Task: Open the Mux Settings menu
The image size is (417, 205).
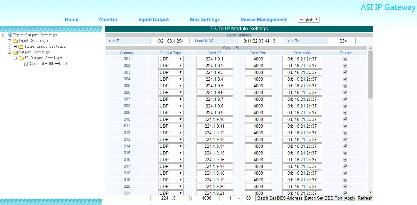Action: click(x=205, y=20)
